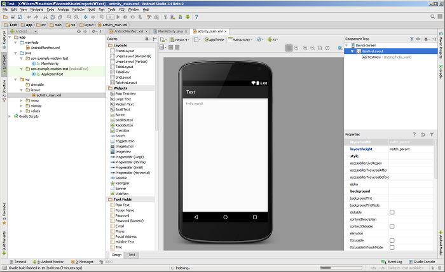Click the Help question mark icon
The width and height of the screenshot is (445, 272).
click(x=196, y=17)
